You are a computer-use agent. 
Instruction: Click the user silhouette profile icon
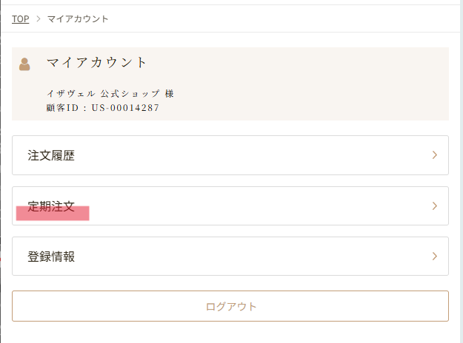point(24,64)
